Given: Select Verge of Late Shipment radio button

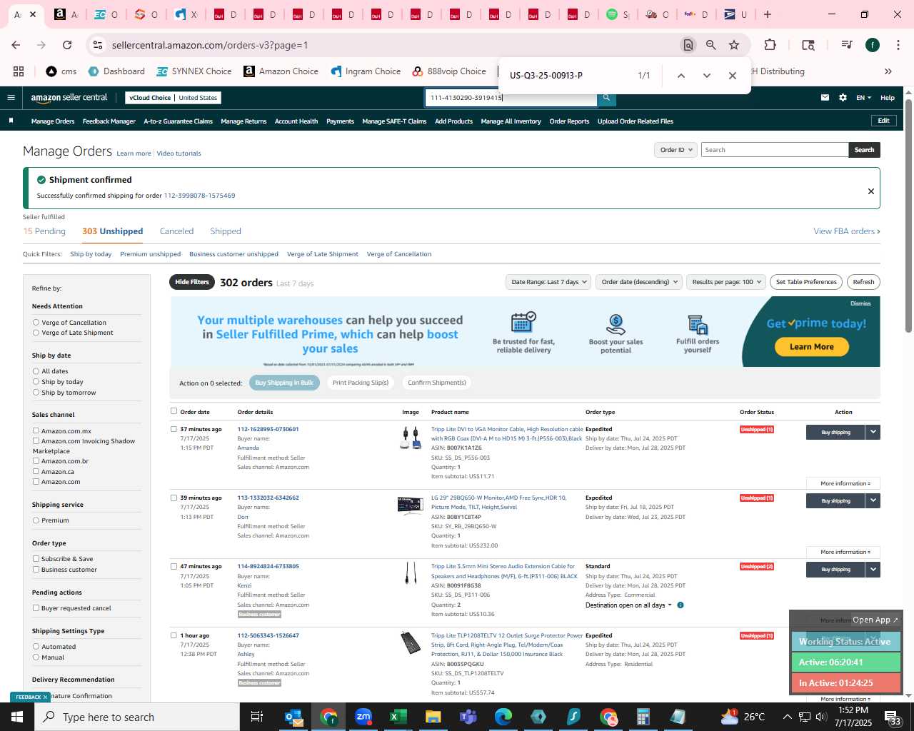Looking at the screenshot, I should click(36, 333).
